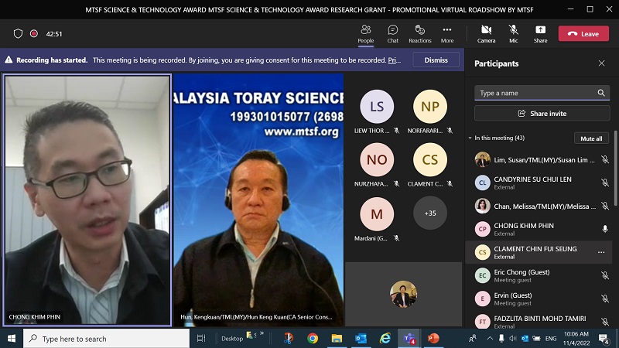Viewport: 619px width, 348px height.
Task: Click the shield security icon
Action: tap(18, 34)
